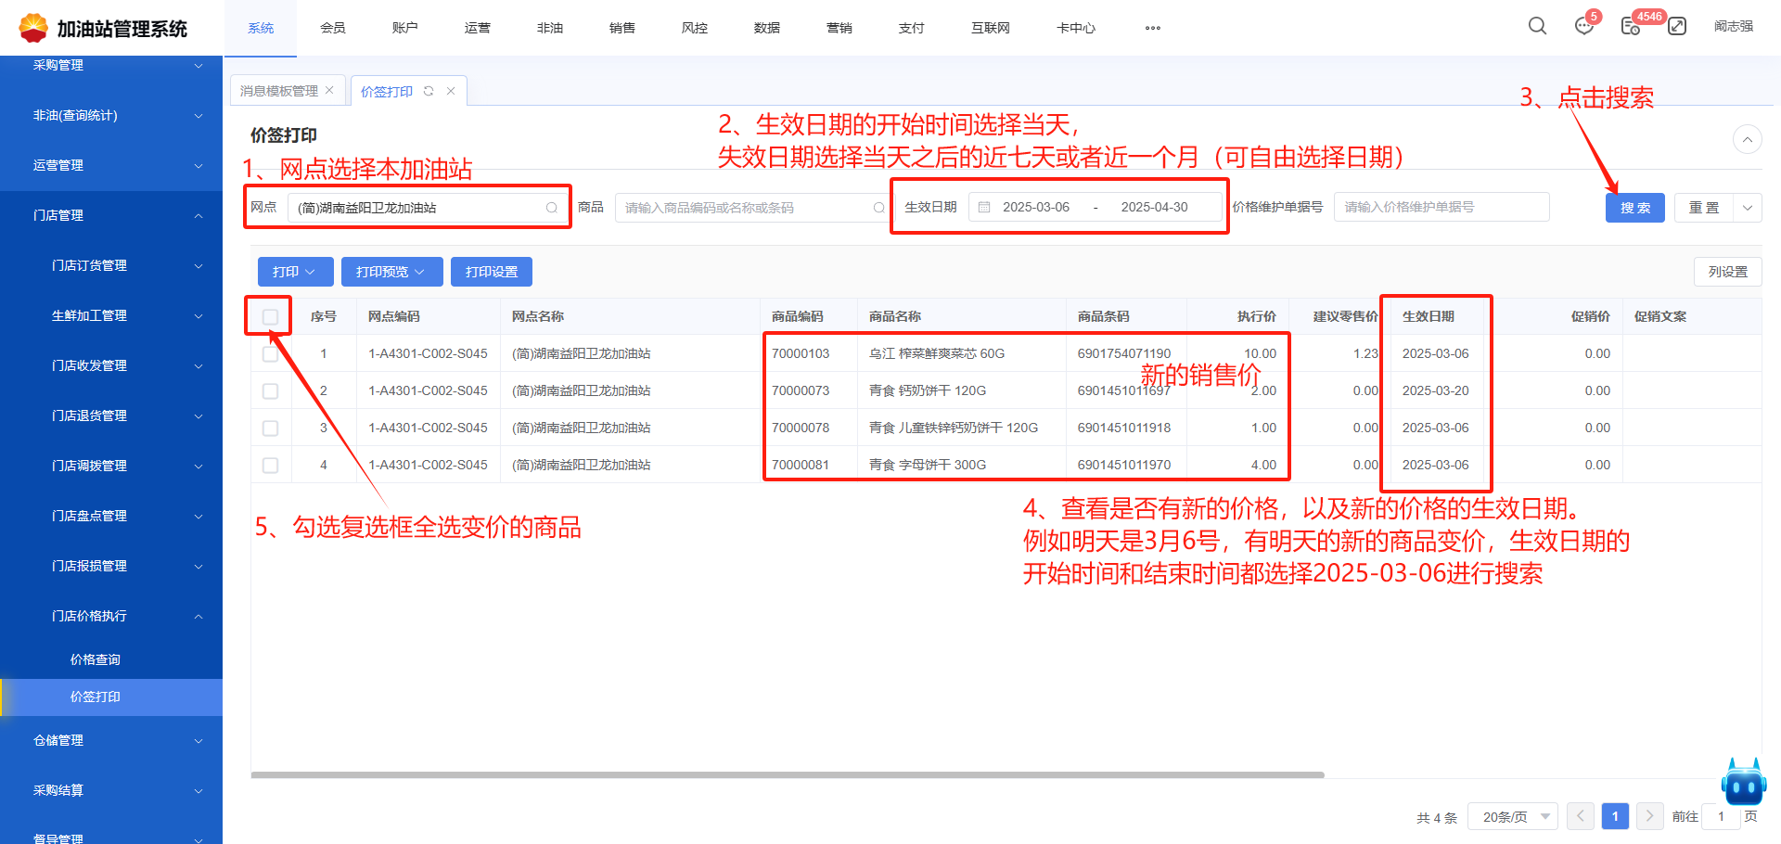Click the blue 搜索 button

(1634, 208)
